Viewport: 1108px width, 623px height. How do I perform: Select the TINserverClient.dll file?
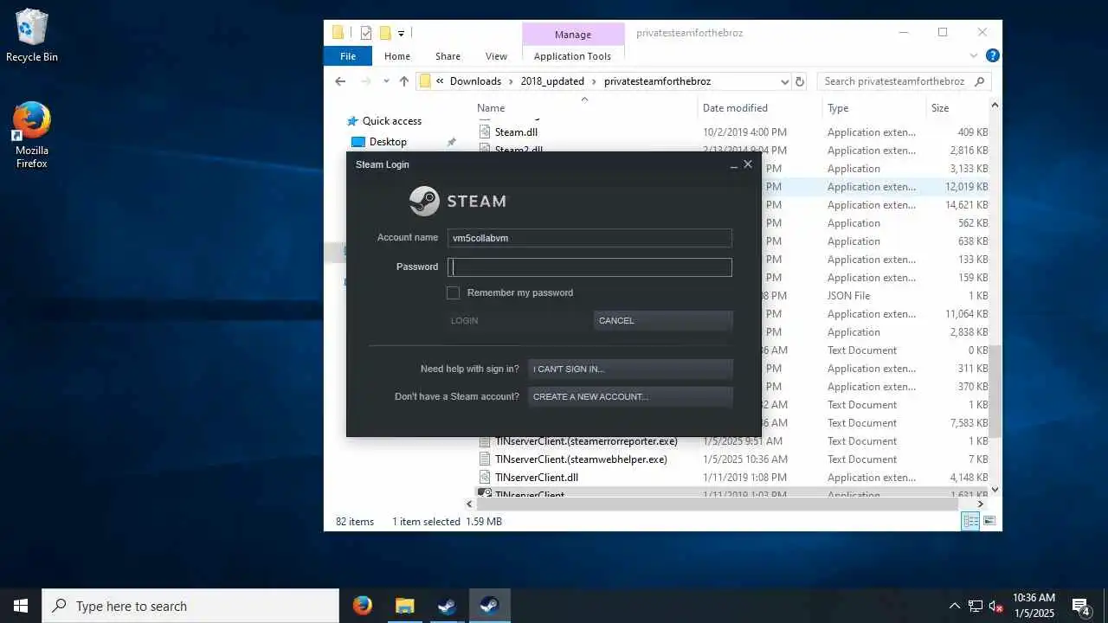[536, 478]
